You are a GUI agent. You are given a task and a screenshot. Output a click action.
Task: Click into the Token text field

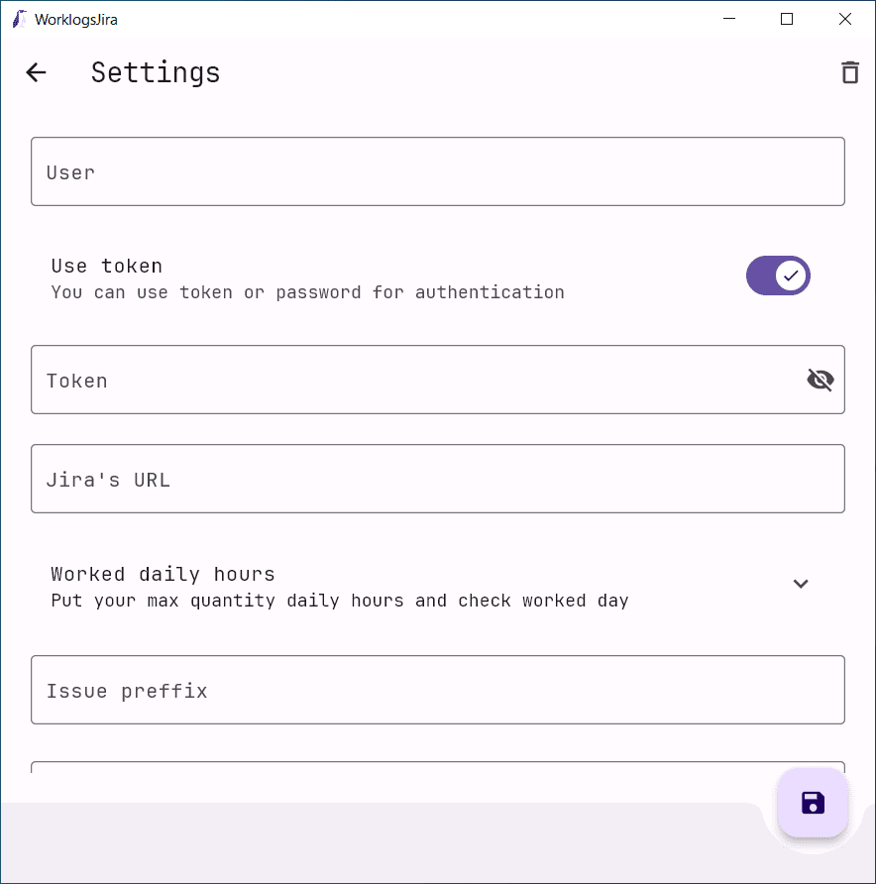click(416, 380)
